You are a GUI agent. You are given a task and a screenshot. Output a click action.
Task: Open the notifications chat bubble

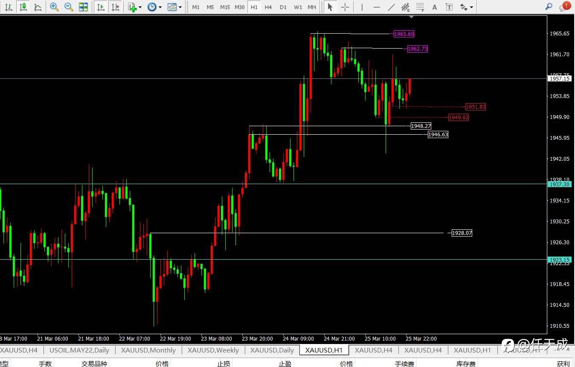pyautogui.click(x=565, y=6)
